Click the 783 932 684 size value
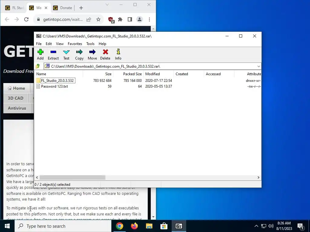This screenshot has height=232, width=310. pos(102,80)
